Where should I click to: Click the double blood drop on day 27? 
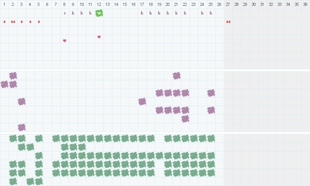(x=228, y=22)
